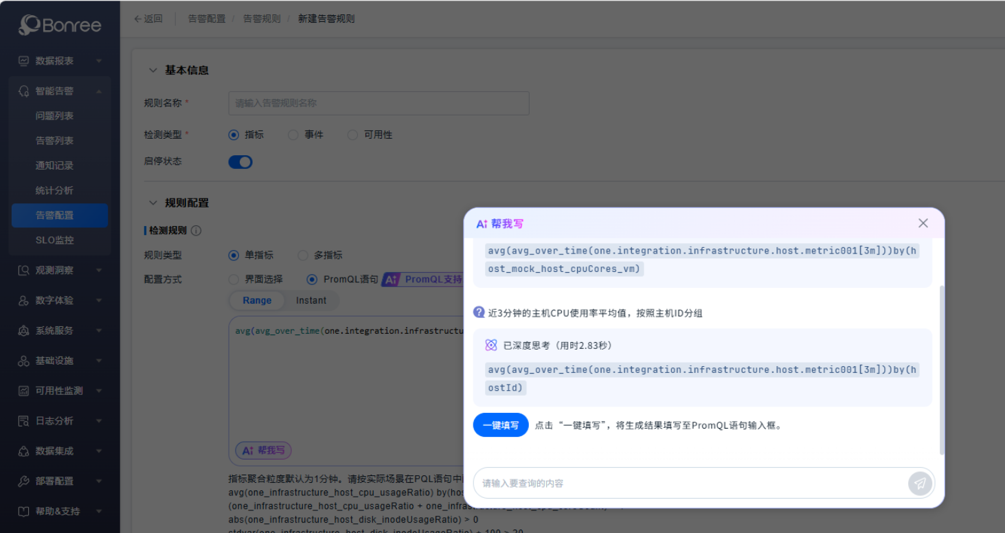The width and height of the screenshot is (1005, 533).
Task: Click the 观测洞察 sidebar icon
Action: [24, 271]
